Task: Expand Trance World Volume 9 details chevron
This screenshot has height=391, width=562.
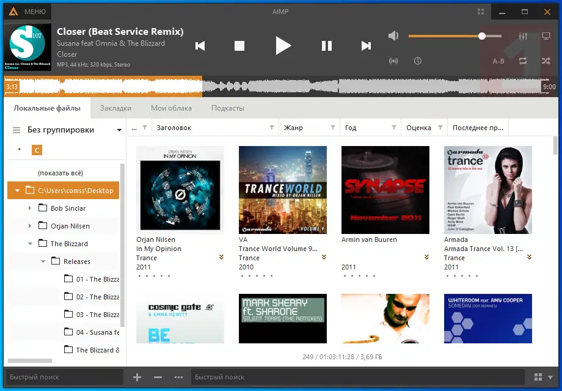Action: pos(324,257)
